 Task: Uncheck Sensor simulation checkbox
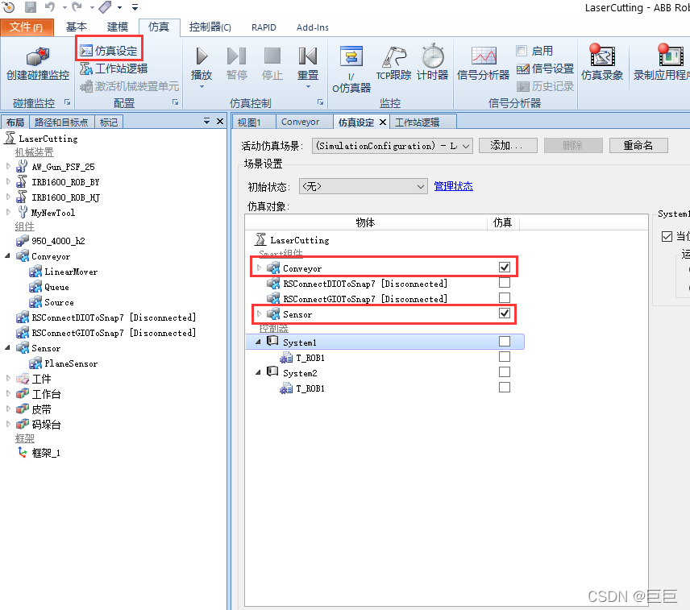(x=505, y=313)
